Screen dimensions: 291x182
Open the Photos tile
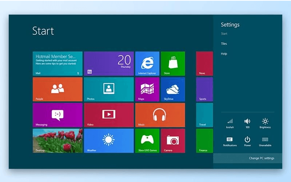109,89
